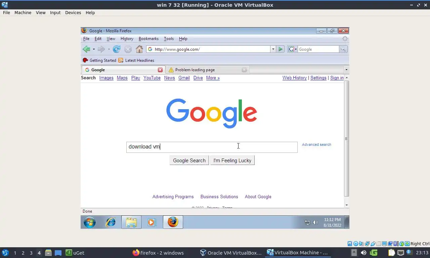430x258 pixels.
Task: Click uGet task button on host panel
Action: pyautogui.click(x=75, y=253)
